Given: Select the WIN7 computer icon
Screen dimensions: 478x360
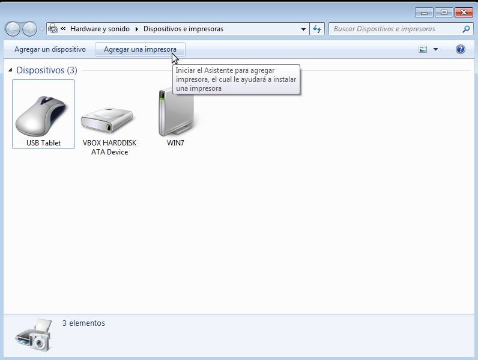Looking at the screenshot, I should (x=176, y=112).
